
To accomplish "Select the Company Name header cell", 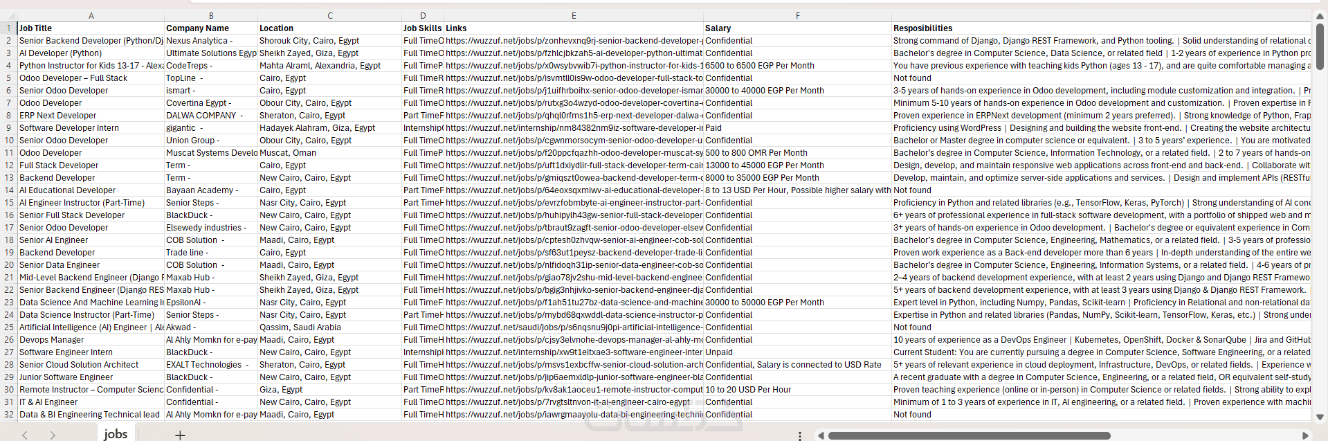I will coord(211,28).
